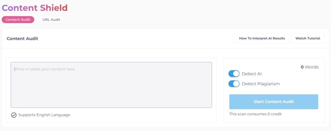
Task: Click the bold 0 word count number
Action: (302, 67)
